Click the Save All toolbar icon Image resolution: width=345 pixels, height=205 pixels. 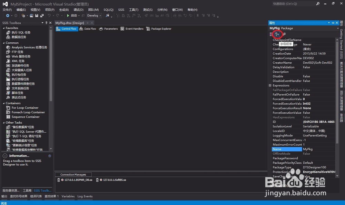(42, 16)
